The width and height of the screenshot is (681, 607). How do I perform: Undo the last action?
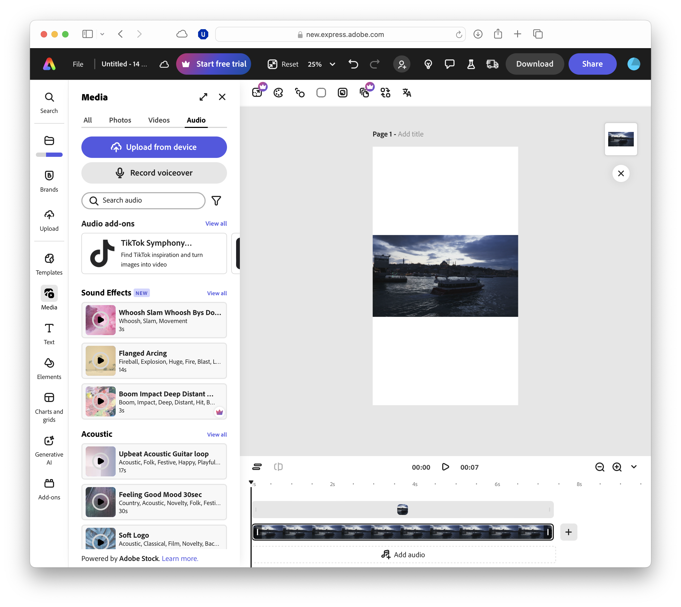point(353,64)
